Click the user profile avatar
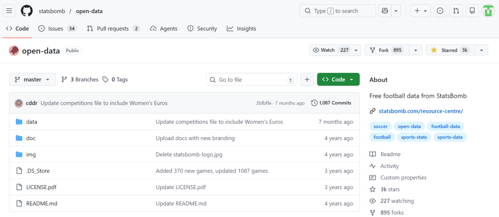Screen dimensions: 499x217 [x=488, y=11]
